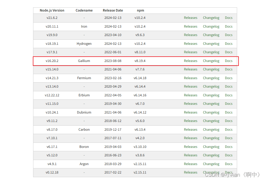The height and width of the screenshot is (180, 264).
Task: Open Releases for v0.12.18
Action: click(190, 172)
